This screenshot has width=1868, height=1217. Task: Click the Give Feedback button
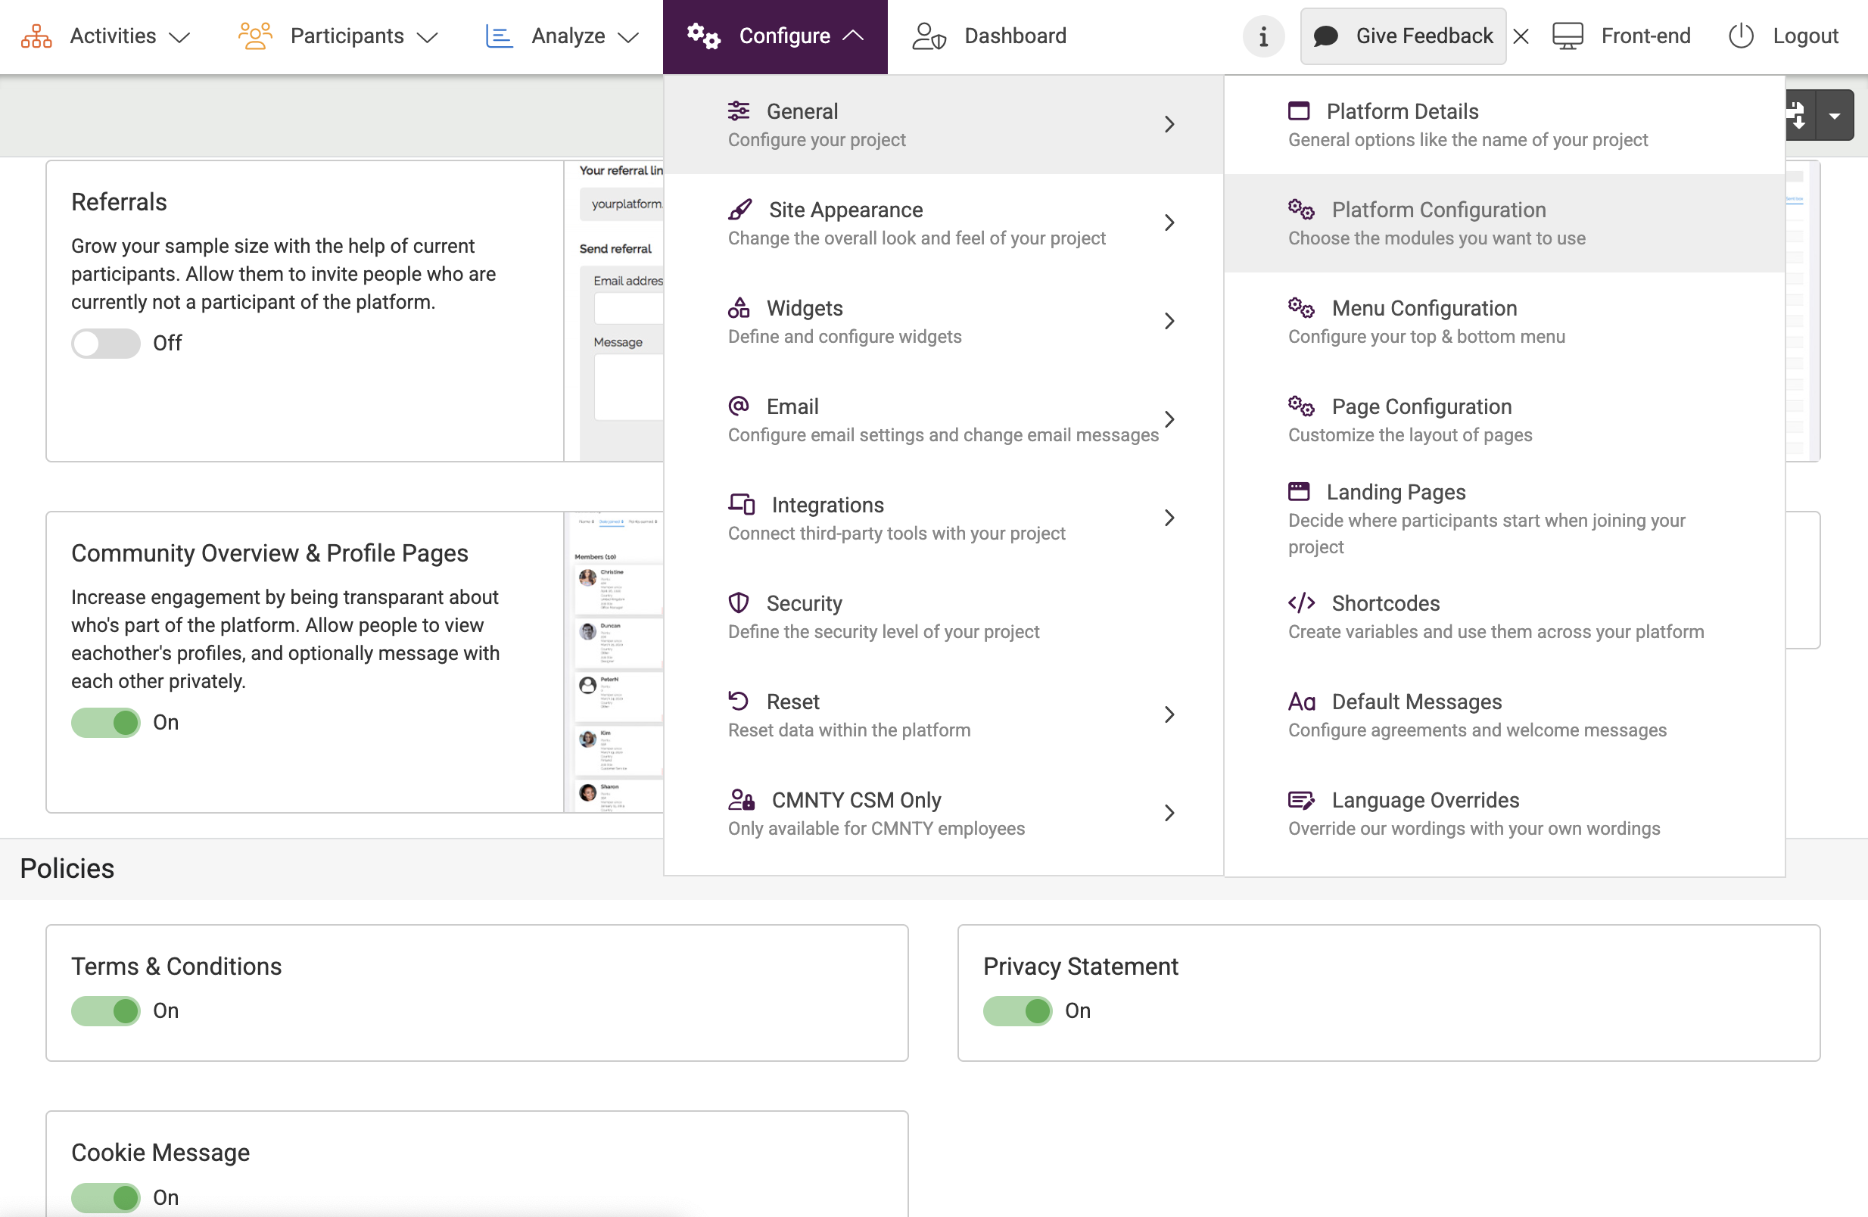(x=1403, y=36)
